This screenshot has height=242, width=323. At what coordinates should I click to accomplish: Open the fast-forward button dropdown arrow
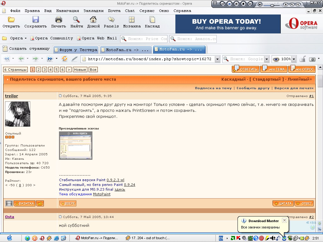(56, 59)
